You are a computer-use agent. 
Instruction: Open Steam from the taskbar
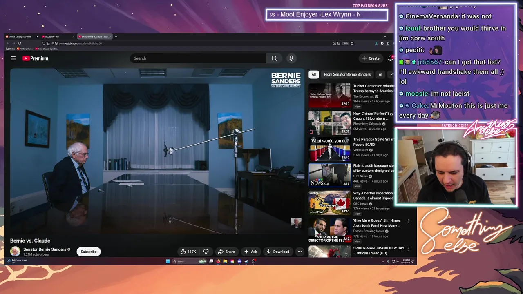[x=246, y=261]
